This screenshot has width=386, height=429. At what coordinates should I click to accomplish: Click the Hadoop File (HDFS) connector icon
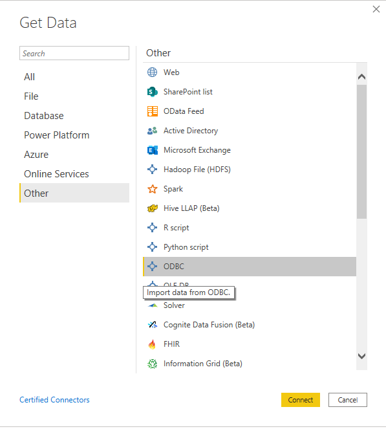pos(153,170)
